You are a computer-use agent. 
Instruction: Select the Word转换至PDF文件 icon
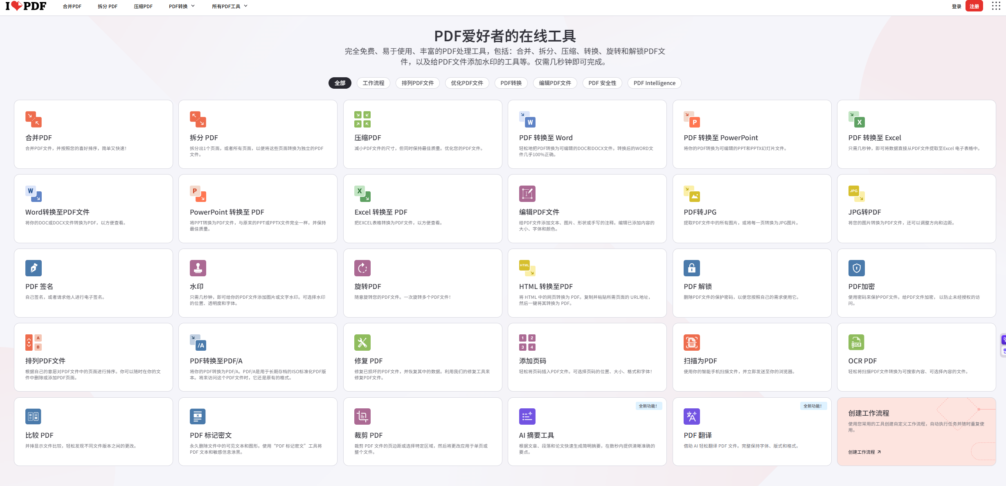pyautogui.click(x=34, y=193)
